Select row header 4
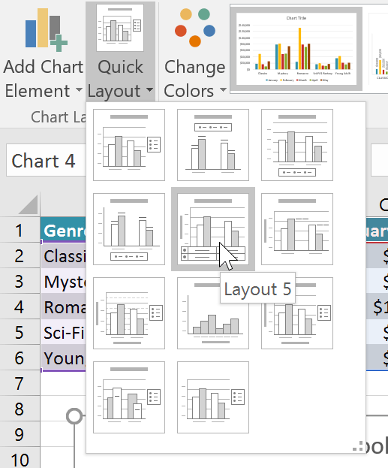 pos(20,306)
